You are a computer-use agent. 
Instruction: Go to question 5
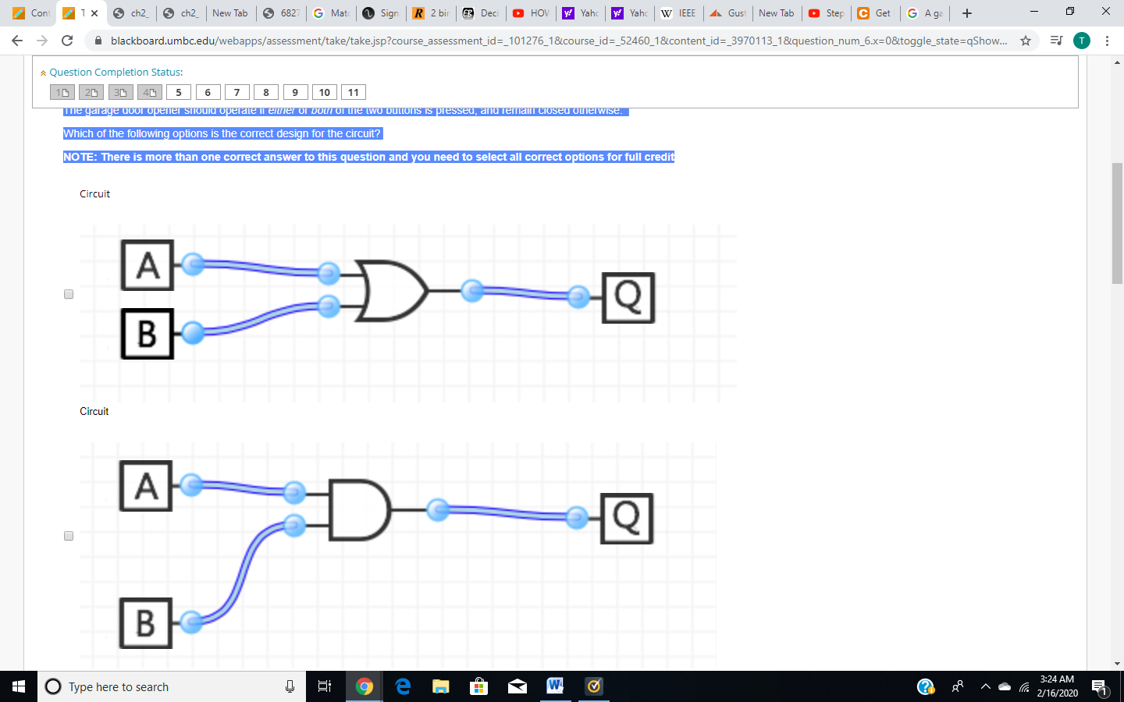pyautogui.click(x=179, y=92)
